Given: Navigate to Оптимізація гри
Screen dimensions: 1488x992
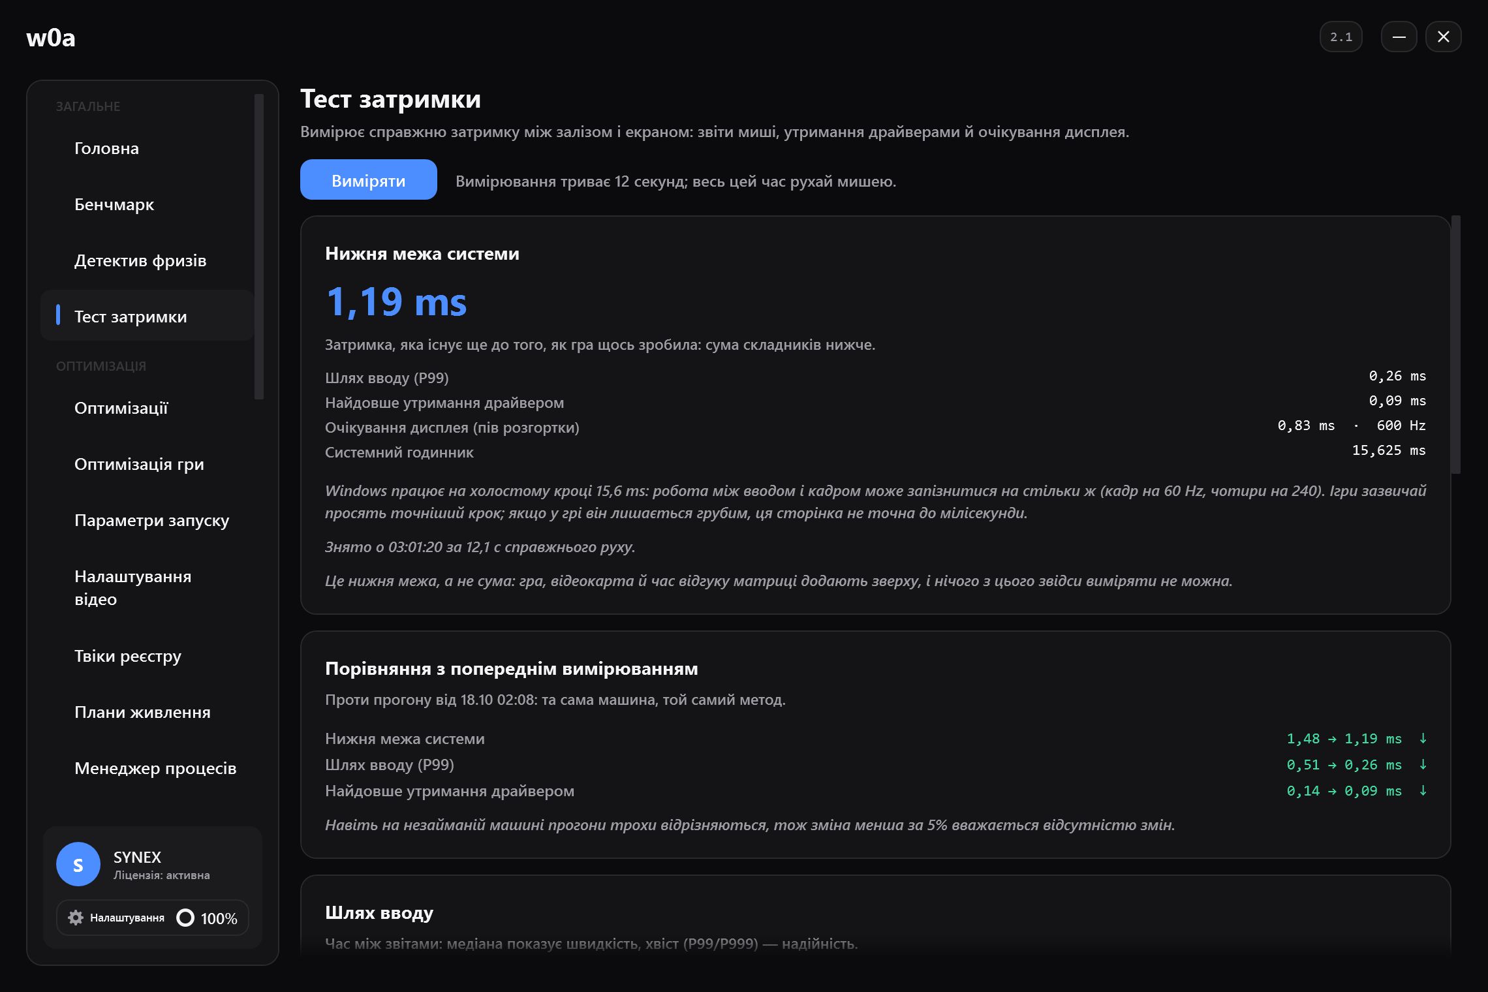Looking at the screenshot, I should pos(147,464).
